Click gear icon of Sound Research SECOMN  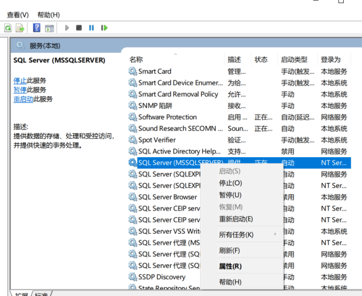click(133, 128)
